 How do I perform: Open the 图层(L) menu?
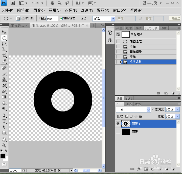click(x=55, y=10)
